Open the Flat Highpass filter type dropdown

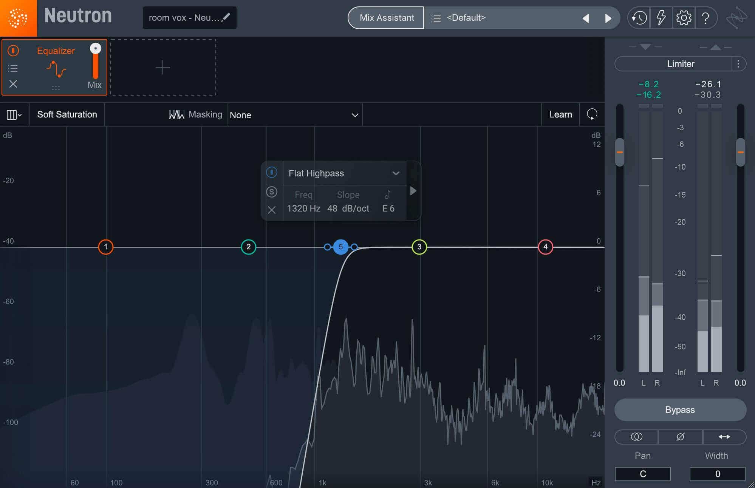pyautogui.click(x=344, y=173)
